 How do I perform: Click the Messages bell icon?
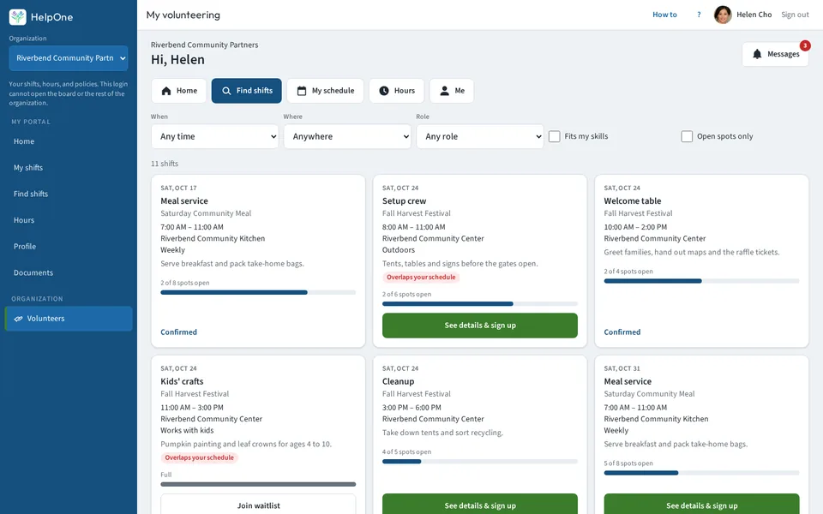757,54
